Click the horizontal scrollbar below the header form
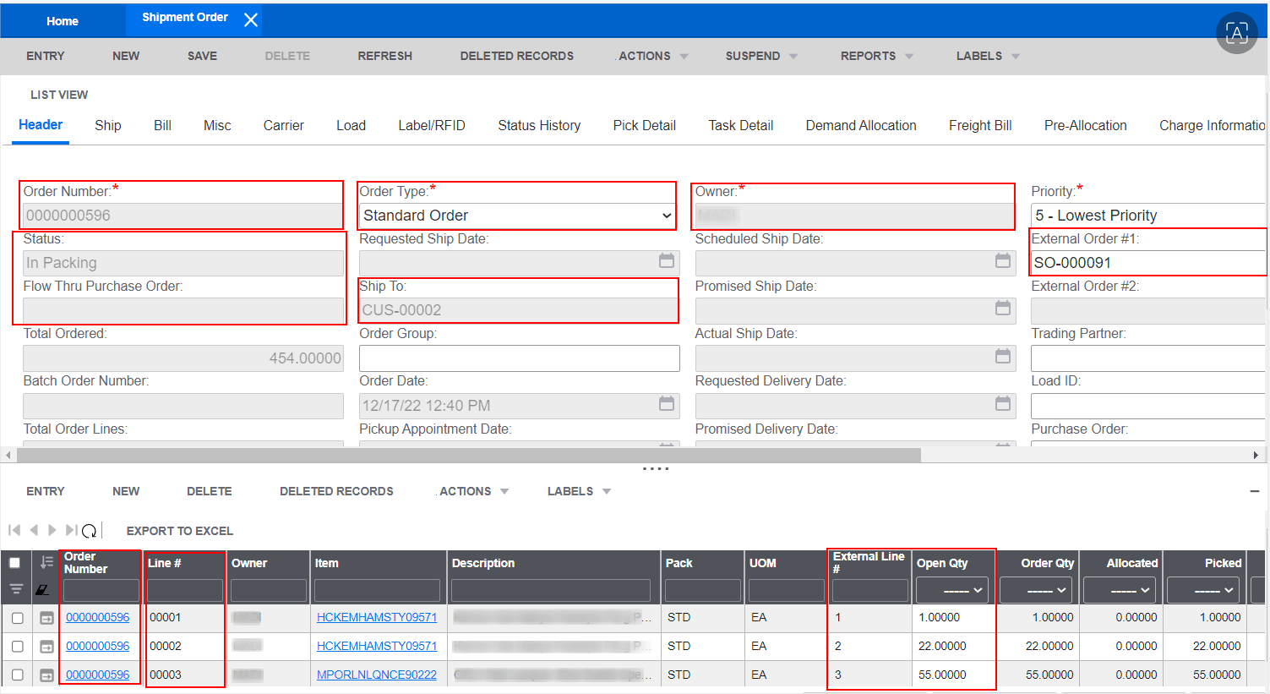The width and height of the screenshot is (1270, 694). pyautogui.click(x=463, y=455)
